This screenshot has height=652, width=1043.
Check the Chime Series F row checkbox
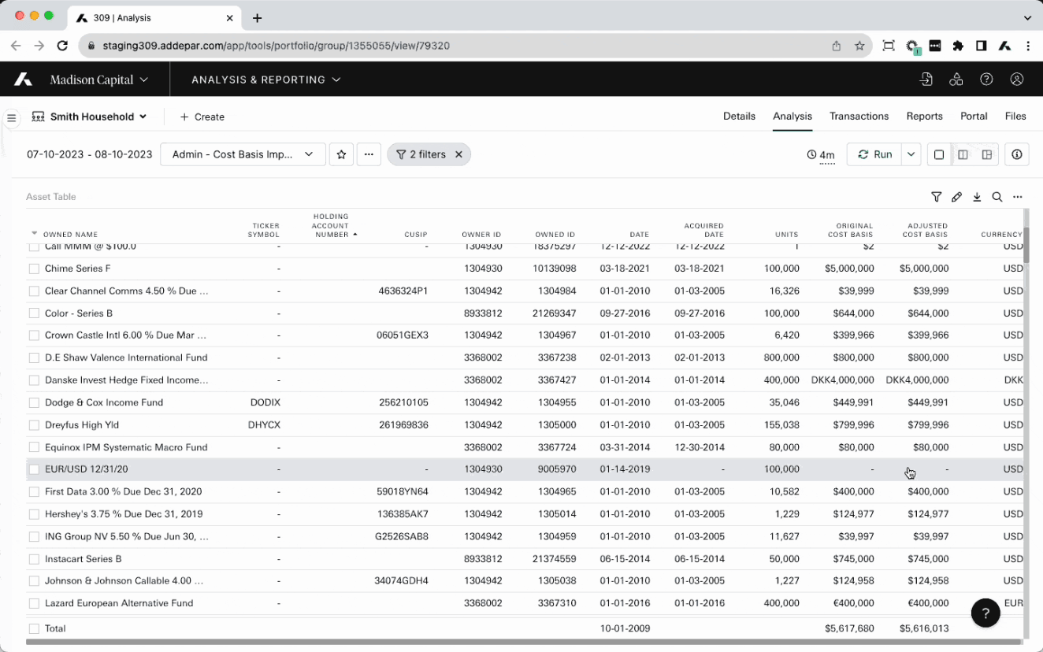(34, 269)
